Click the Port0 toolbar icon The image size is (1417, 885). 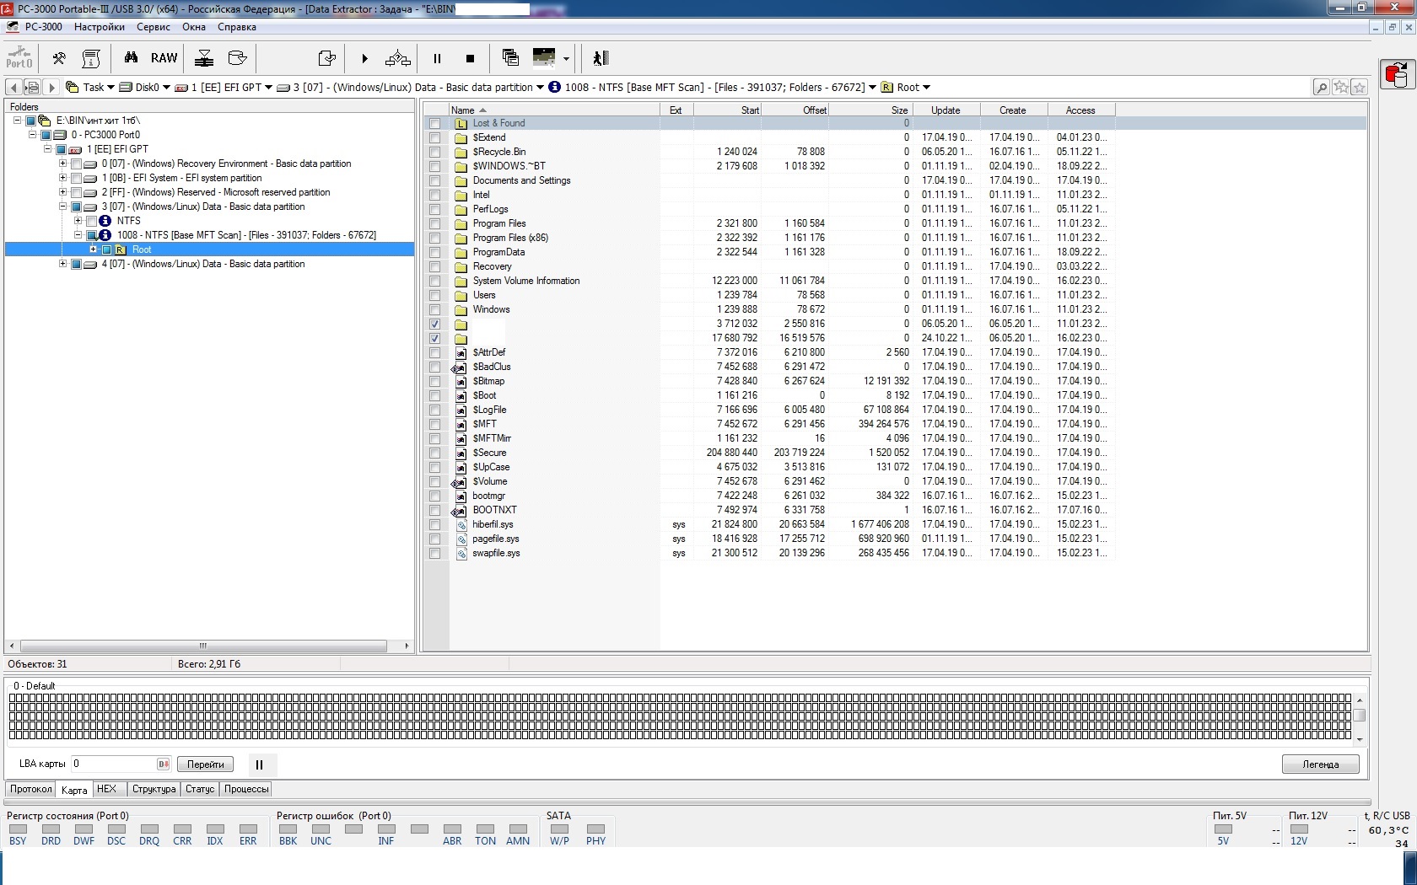click(x=19, y=58)
